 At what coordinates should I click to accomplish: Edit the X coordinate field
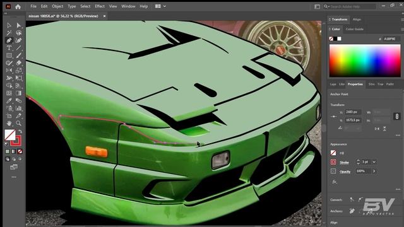click(353, 112)
